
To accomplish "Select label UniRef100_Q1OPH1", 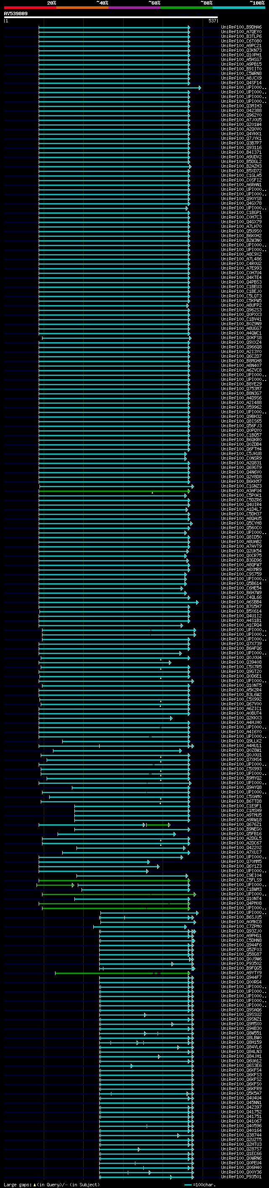I will point(241,55).
